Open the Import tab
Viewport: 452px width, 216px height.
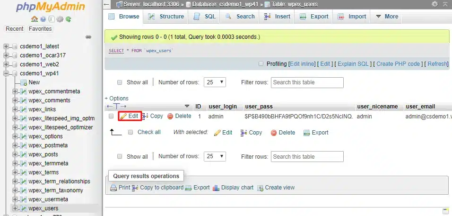352,17
